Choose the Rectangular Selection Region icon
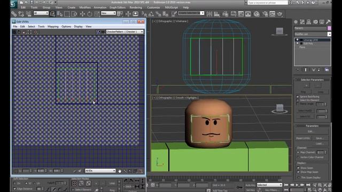This screenshot has height=192, width=342. point(67,14)
